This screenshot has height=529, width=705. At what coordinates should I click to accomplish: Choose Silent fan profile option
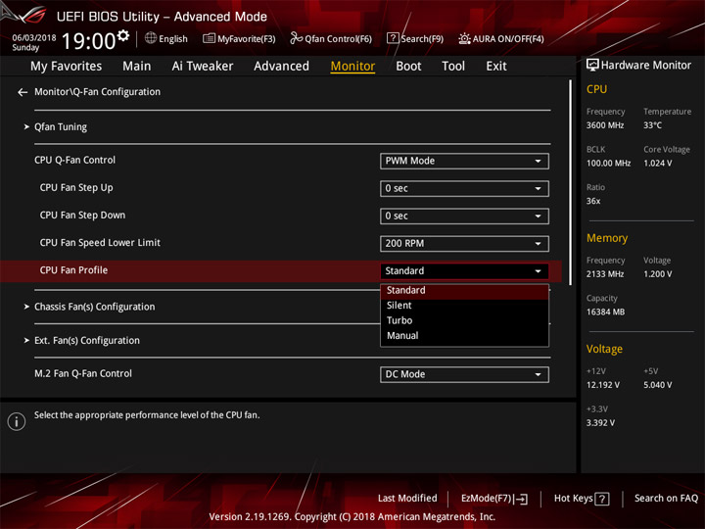tap(464, 306)
